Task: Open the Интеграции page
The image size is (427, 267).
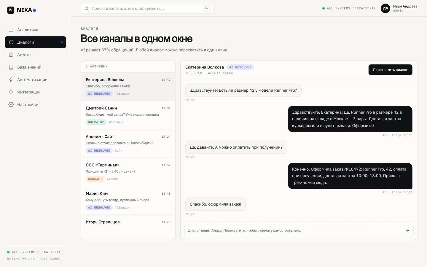Action: (35, 92)
